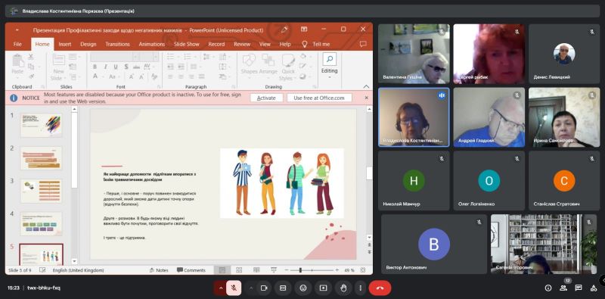Toggle text Shadow in Font group

coord(126,67)
